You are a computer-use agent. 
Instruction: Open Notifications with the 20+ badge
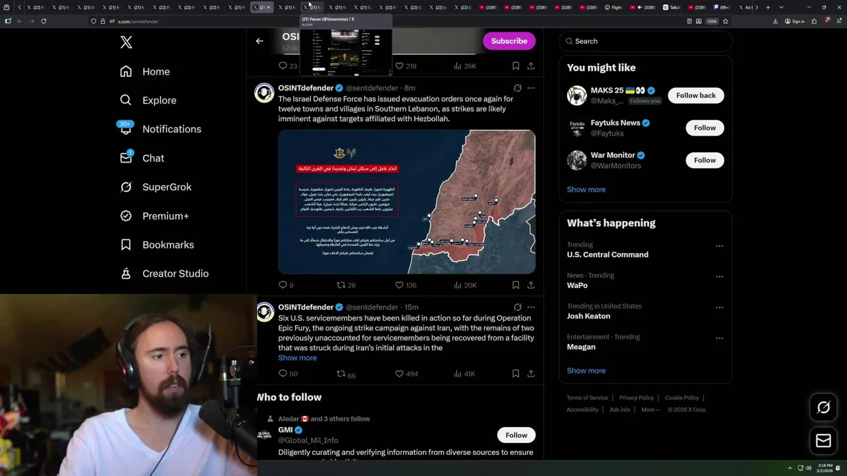click(159, 129)
